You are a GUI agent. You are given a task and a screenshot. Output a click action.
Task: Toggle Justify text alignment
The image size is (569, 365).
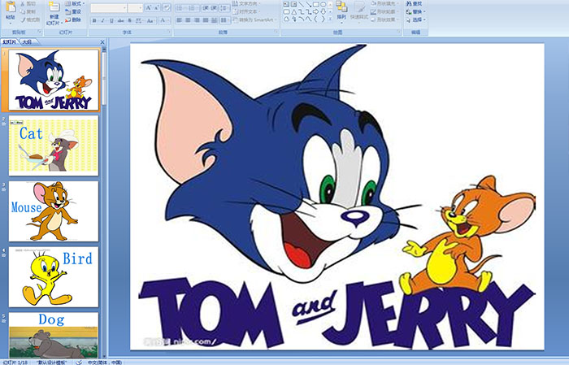(206, 20)
